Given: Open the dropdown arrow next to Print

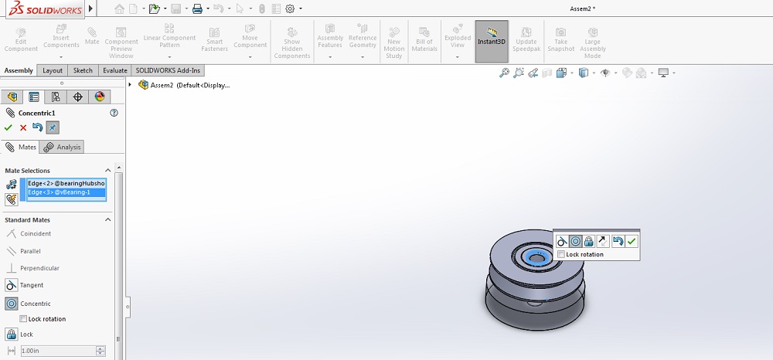Looking at the screenshot, I should pyautogui.click(x=207, y=8).
